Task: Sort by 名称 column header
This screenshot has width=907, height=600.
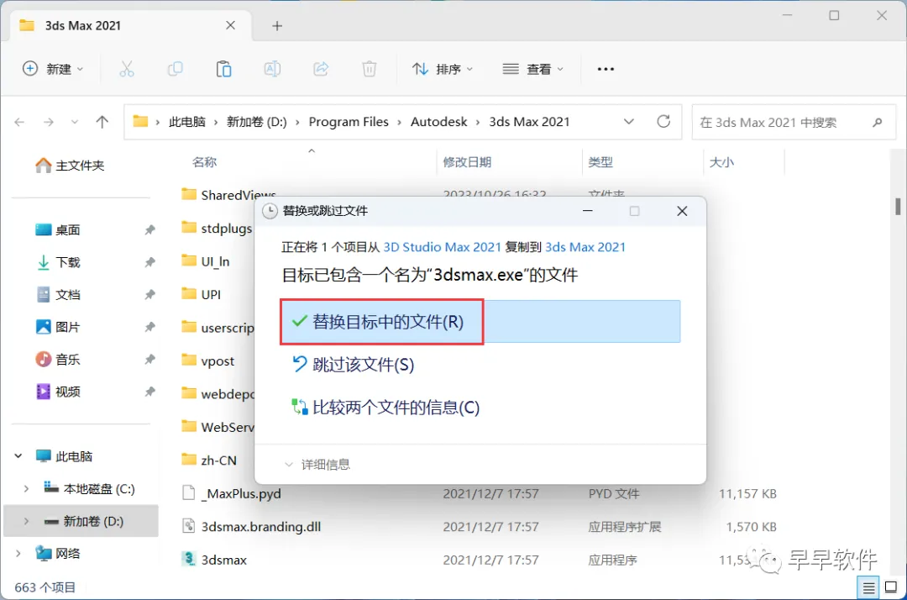Action: click(204, 162)
